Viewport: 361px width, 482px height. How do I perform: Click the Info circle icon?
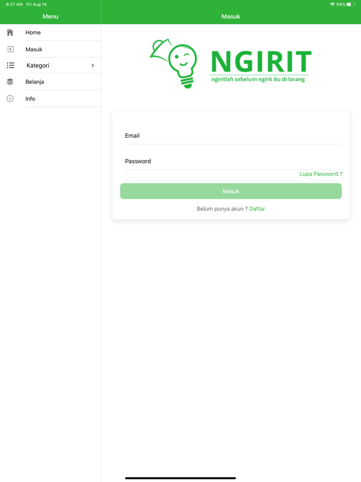point(10,99)
